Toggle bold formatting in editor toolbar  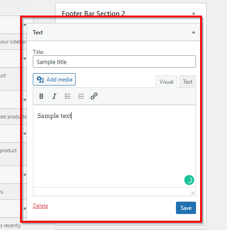[x=41, y=96]
